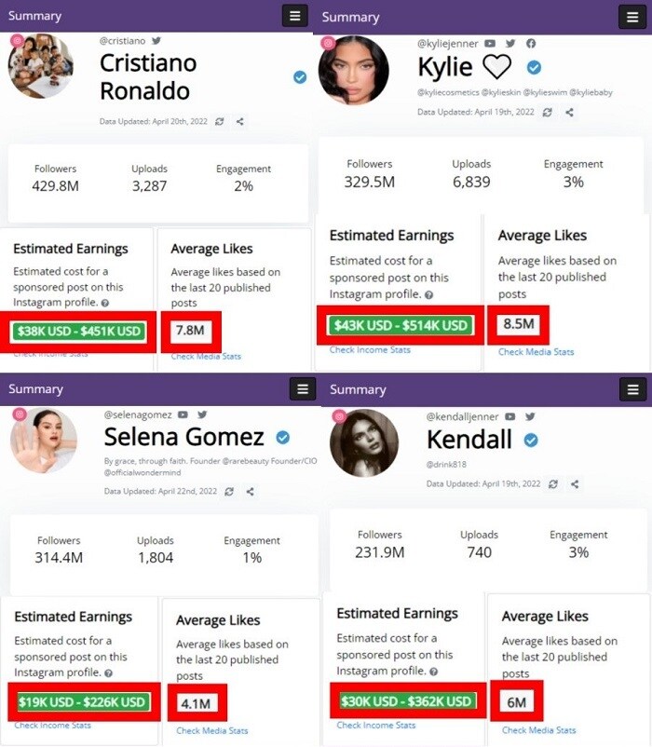Screen dimensions: 652x747
Task: Open YouTube icon beside @kyliejenner handle
Action: (x=491, y=44)
